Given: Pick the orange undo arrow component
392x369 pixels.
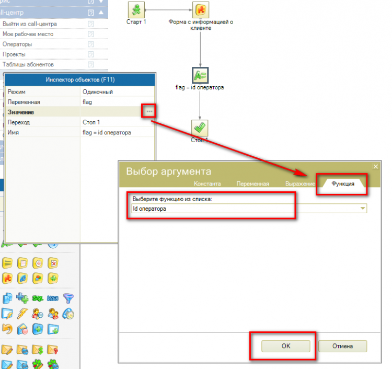Looking at the screenshot, I should pos(7,329).
